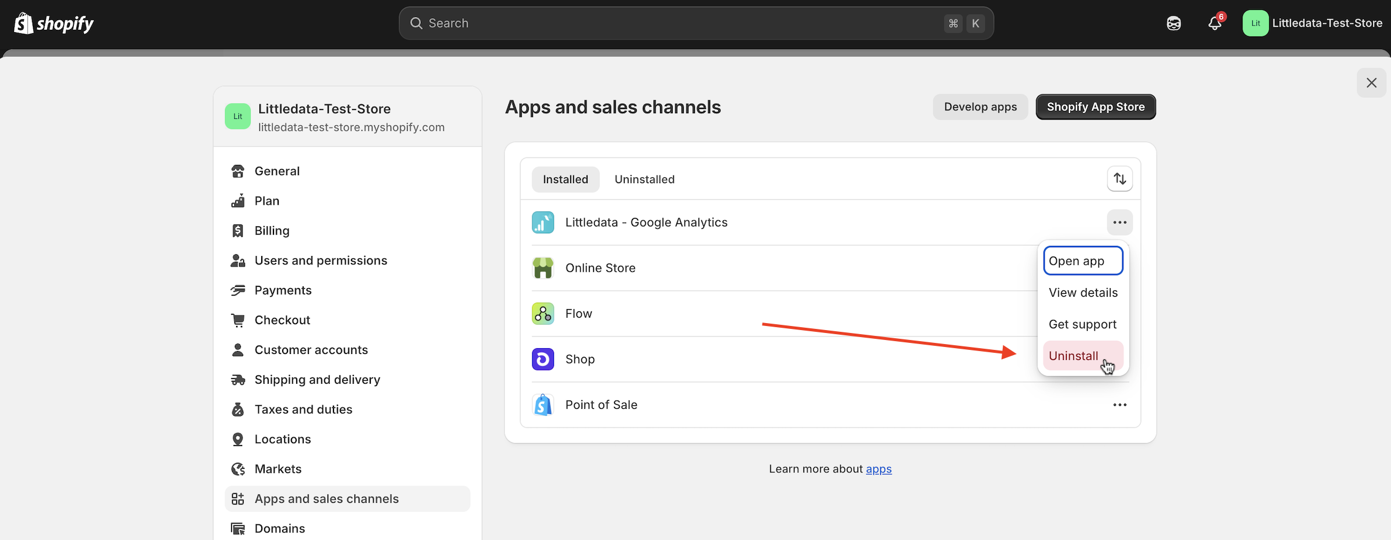Click Littledata - Google Analytics name

[646, 222]
